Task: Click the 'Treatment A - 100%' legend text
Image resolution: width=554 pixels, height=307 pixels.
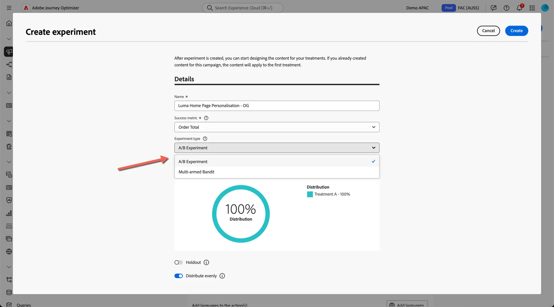Action: pos(332,194)
